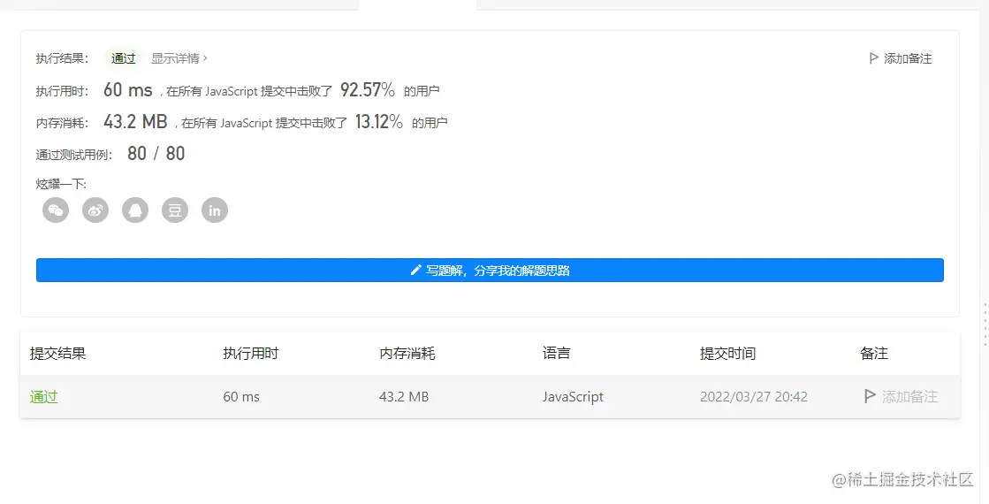Share result via QQ icon
This screenshot has height=504, width=989.
click(135, 210)
